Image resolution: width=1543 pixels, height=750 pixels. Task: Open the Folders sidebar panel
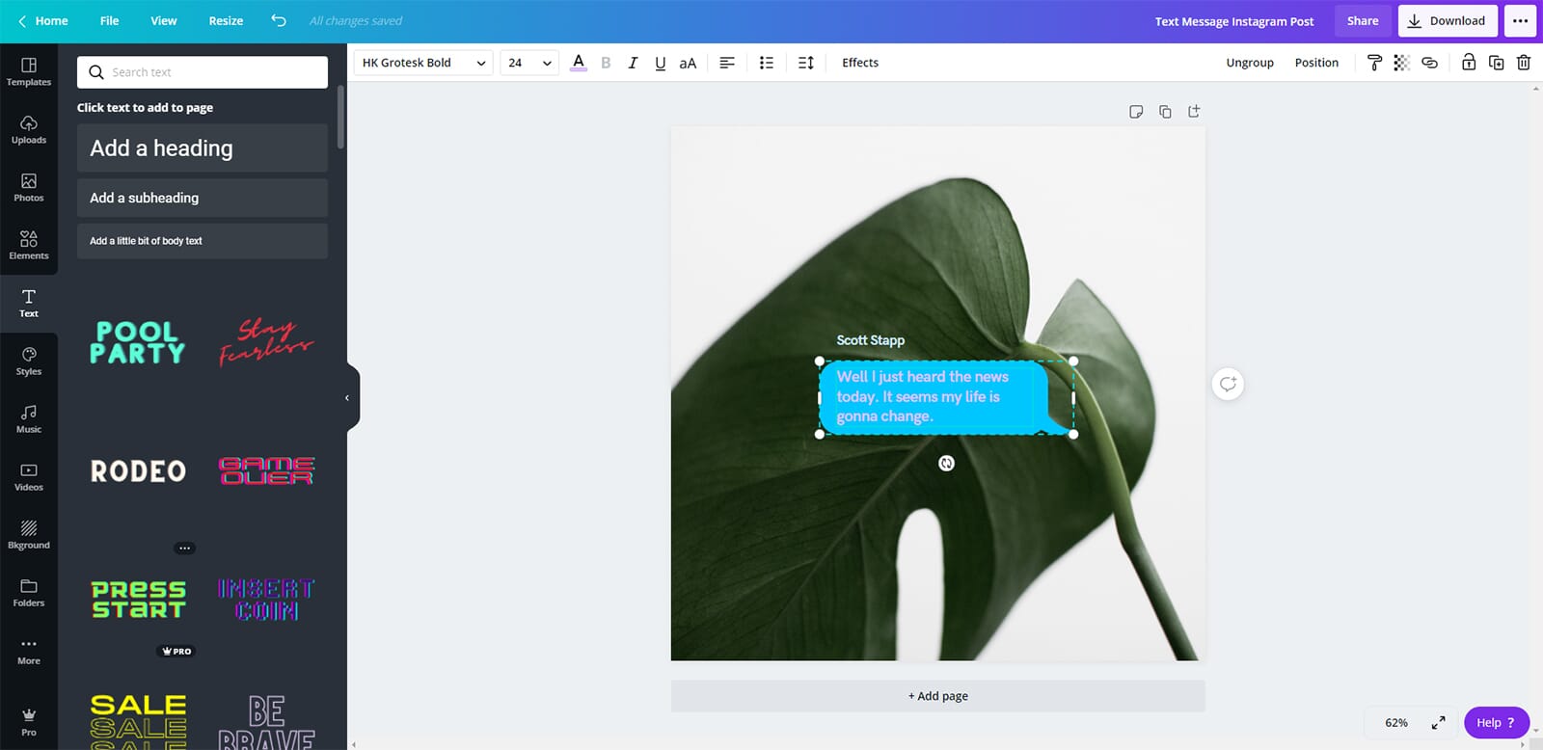coord(29,593)
